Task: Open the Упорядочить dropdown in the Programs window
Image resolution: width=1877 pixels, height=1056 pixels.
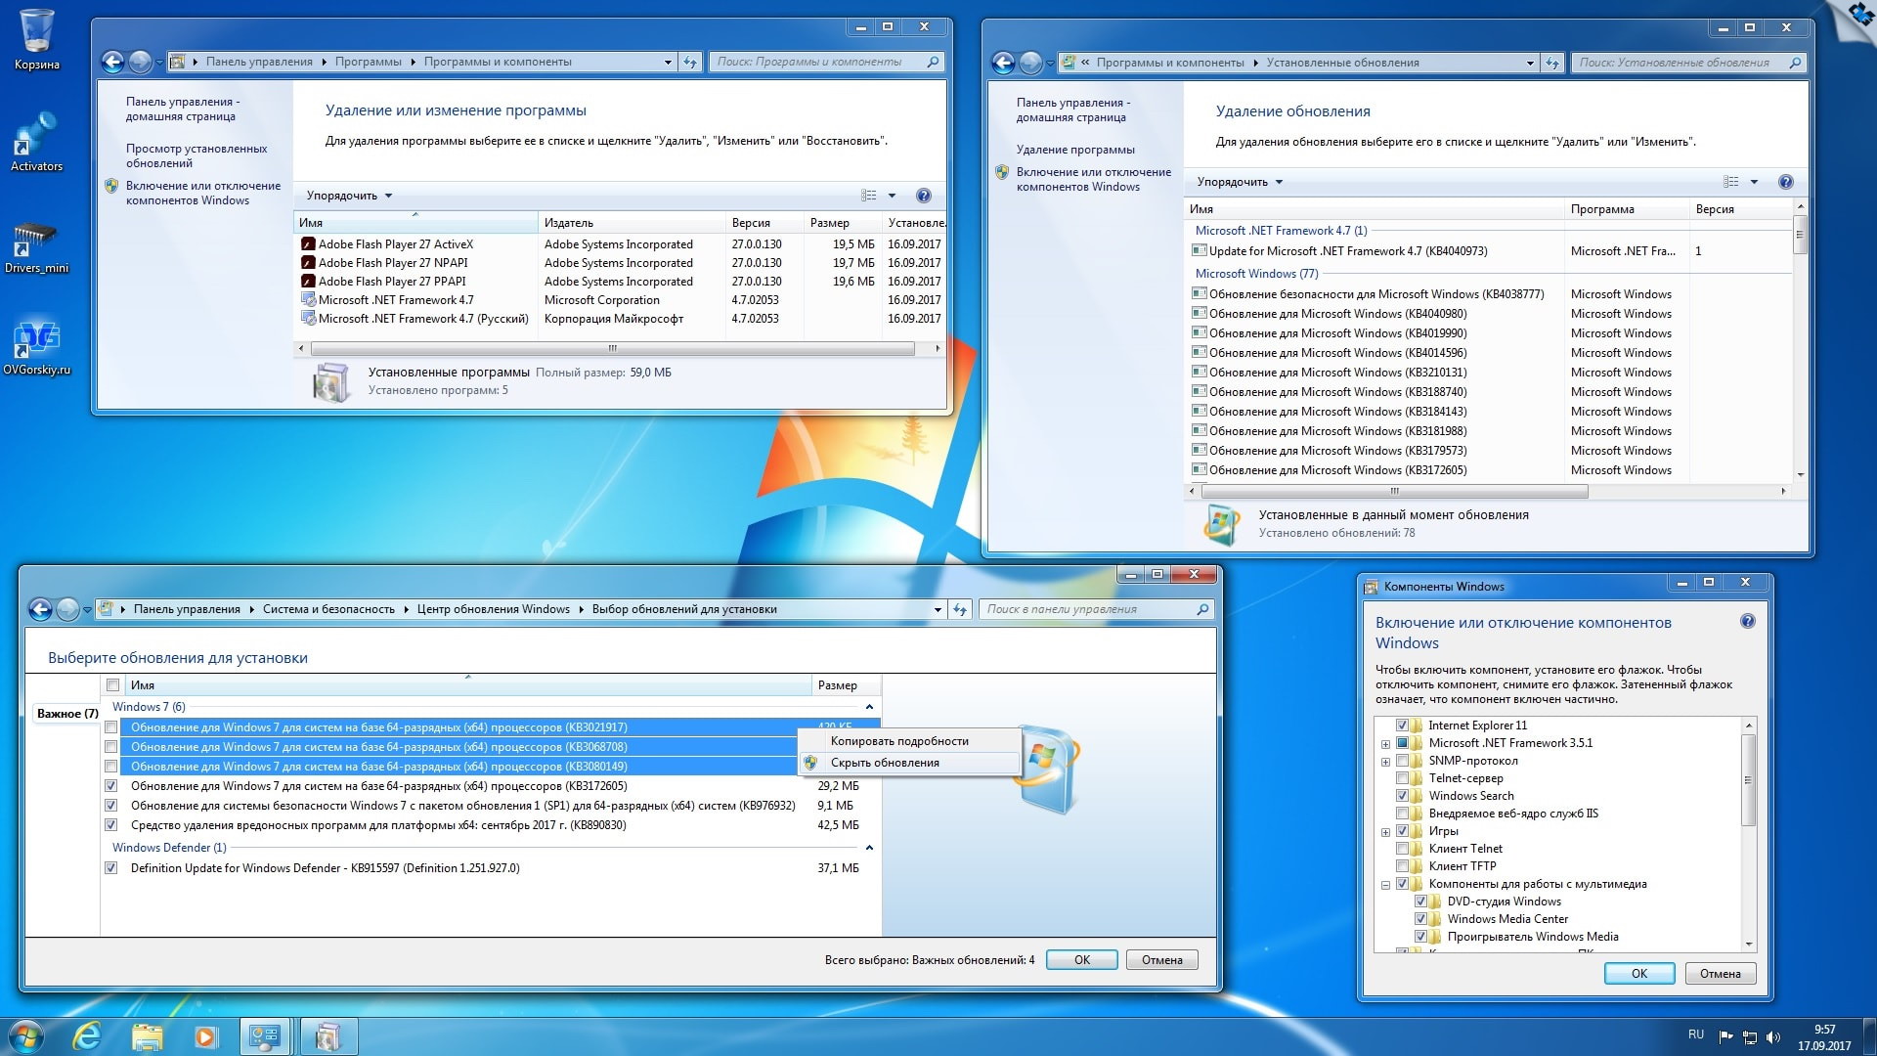Action: pos(349,196)
